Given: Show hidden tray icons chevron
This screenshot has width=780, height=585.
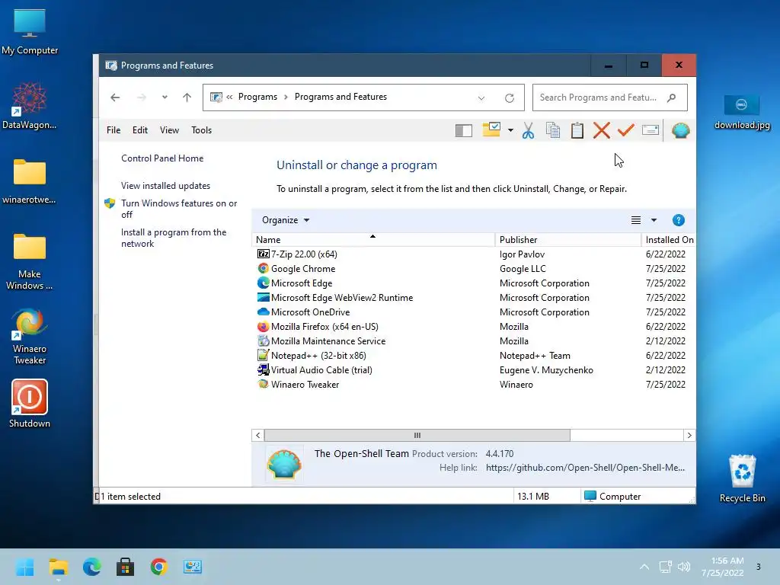Looking at the screenshot, I should pos(644,567).
